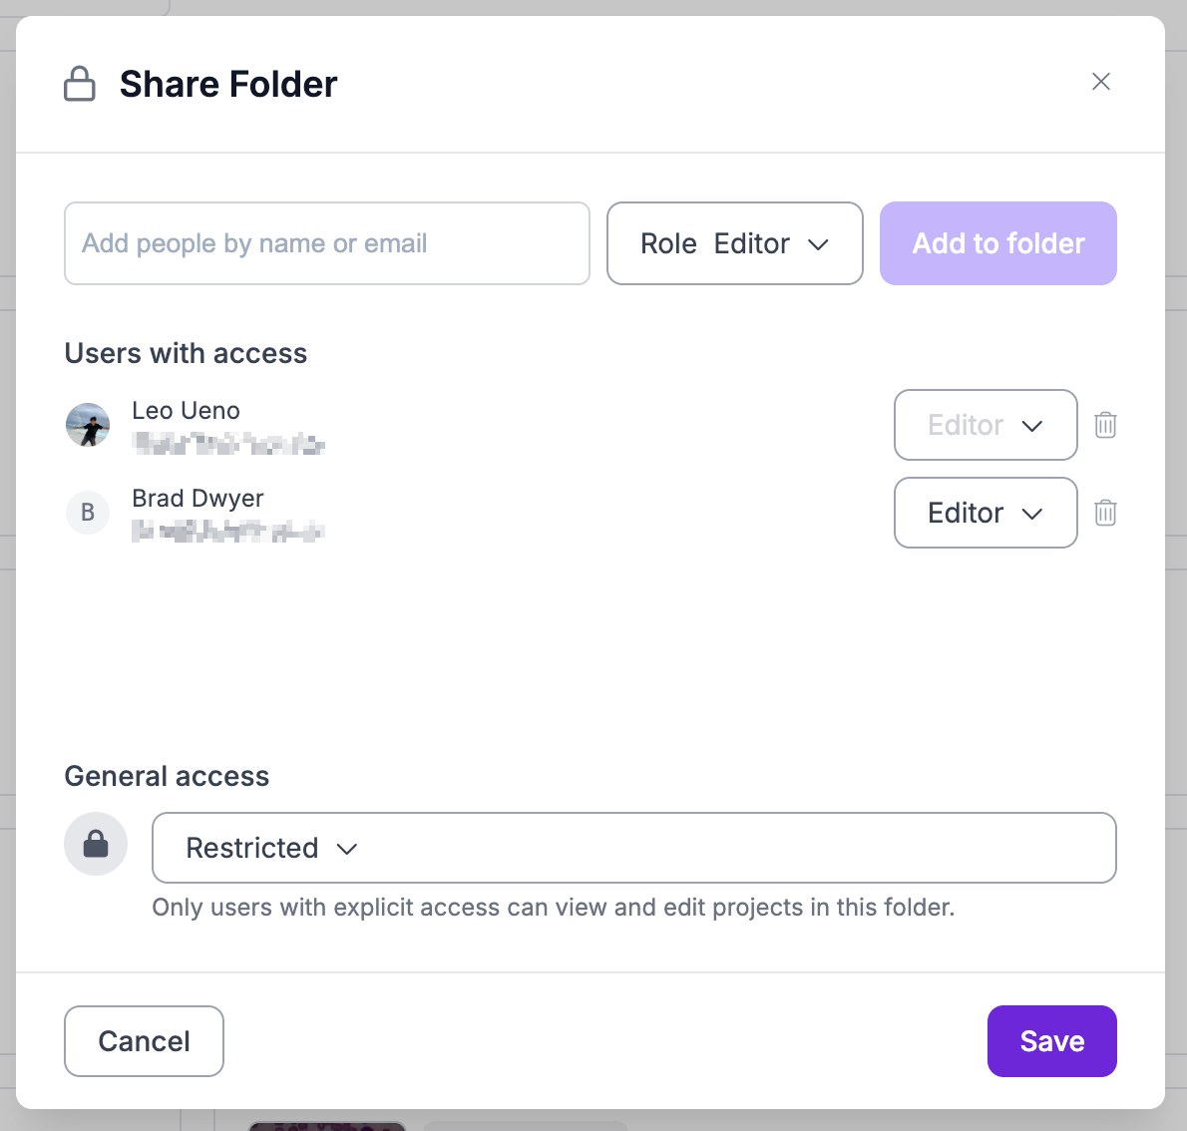Focus the add people by name field
Image resolution: width=1187 pixels, height=1131 pixels.
coord(327,243)
